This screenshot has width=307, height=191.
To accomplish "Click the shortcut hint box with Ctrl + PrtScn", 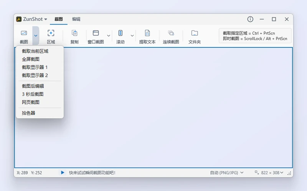I will pos(255,36).
